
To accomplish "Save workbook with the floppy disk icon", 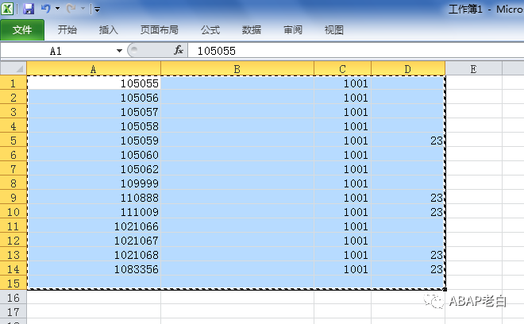I will coord(29,9).
